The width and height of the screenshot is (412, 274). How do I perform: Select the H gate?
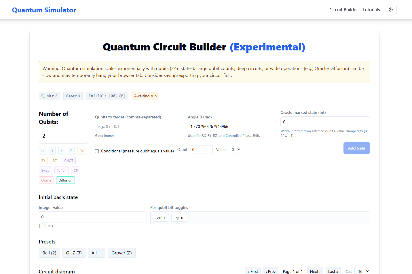(42, 150)
